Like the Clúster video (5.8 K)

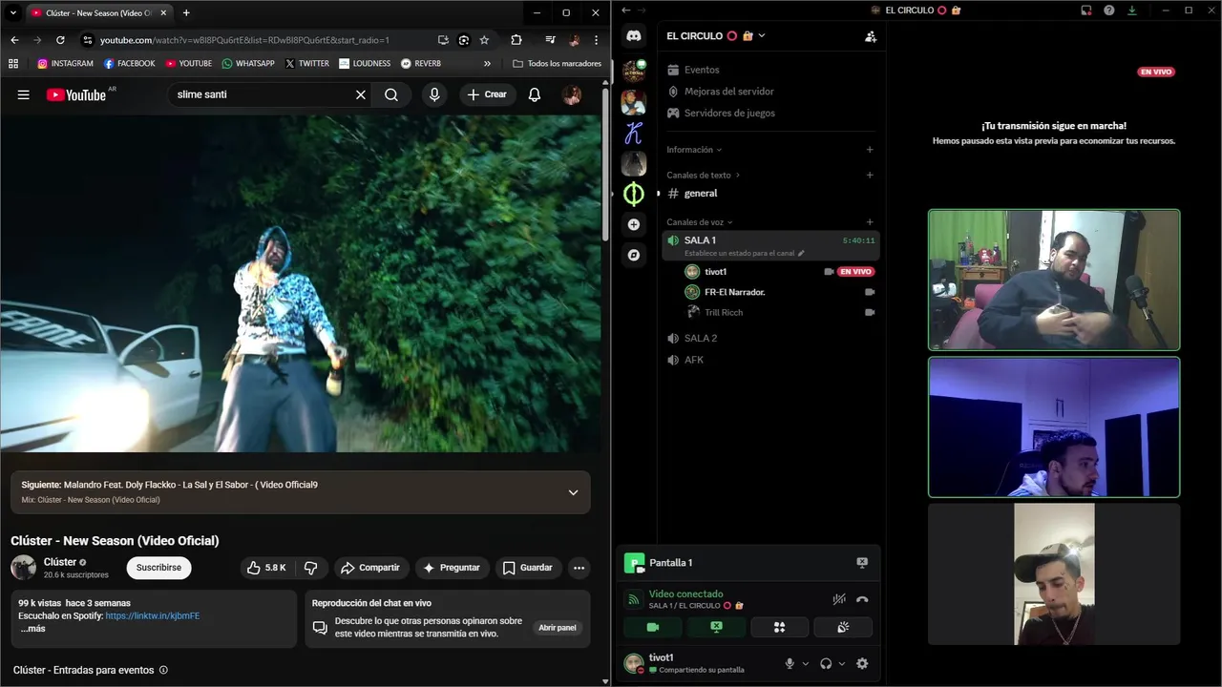[x=266, y=568]
